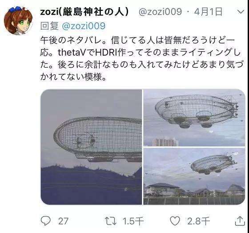The height and width of the screenshot is (233, 249).
Task: Open the top-right airship over building image
Action: (194, 118)
